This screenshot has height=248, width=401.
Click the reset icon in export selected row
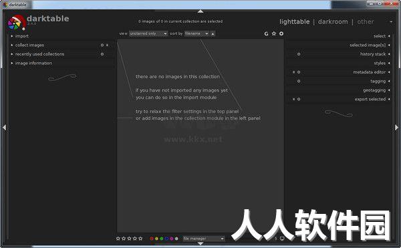point(299,99)
